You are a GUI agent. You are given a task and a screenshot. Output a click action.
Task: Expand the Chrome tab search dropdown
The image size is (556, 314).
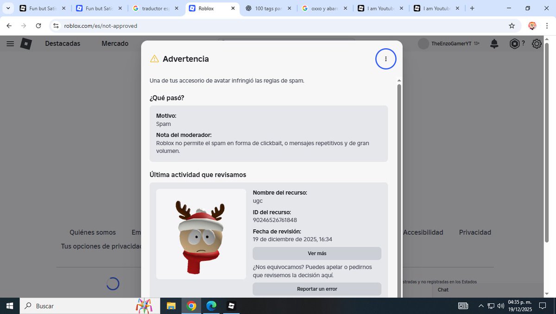tap(8, 8)
